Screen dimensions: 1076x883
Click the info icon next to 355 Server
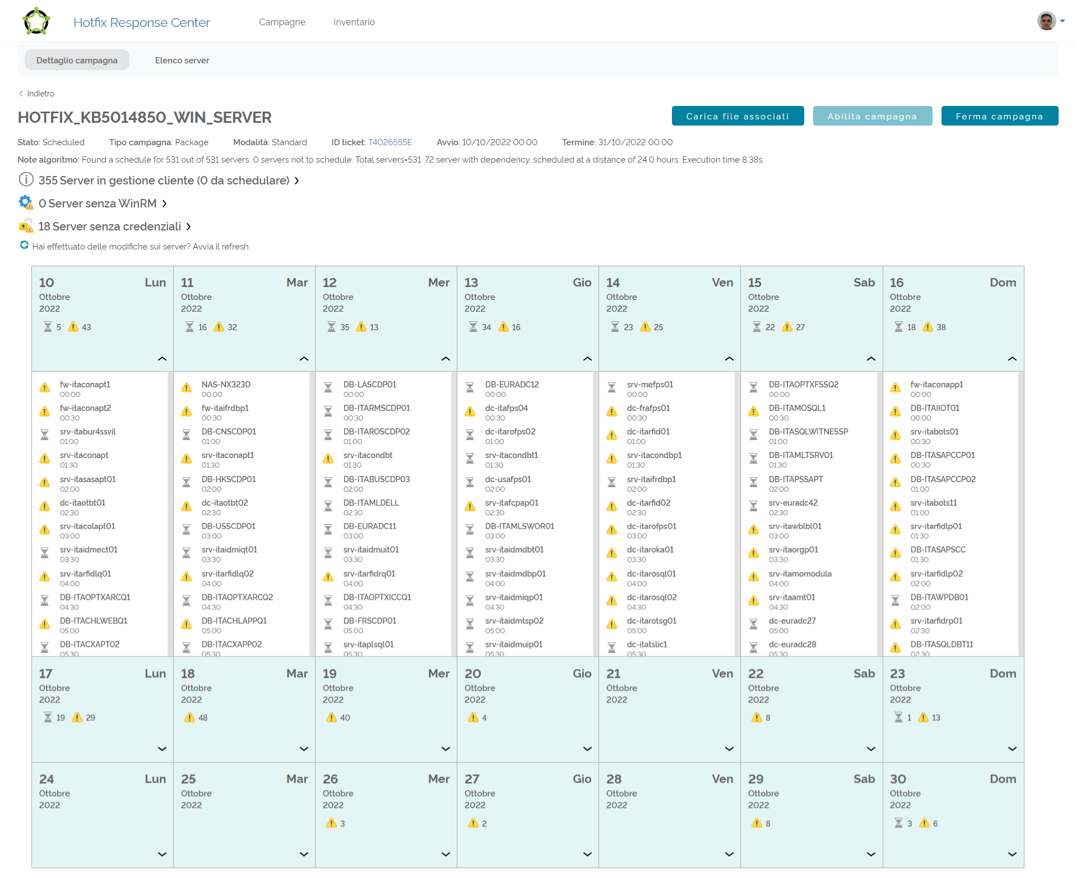(26, 179)
